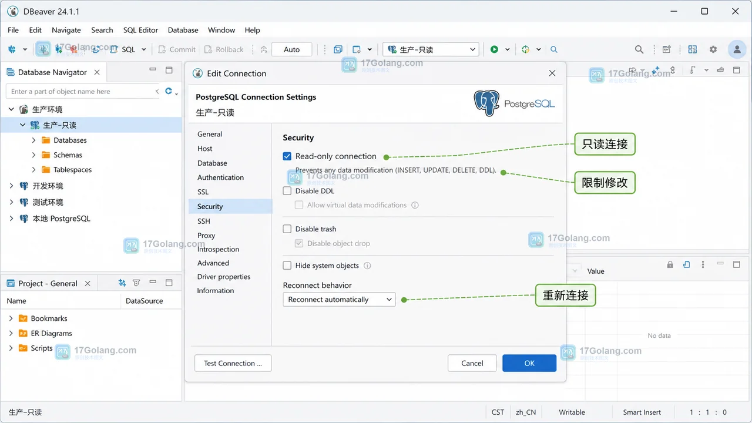Viewport: 752px width, 423px height.
Task: Click the zh_CN locale in status bar
Action: click(526, 412)
